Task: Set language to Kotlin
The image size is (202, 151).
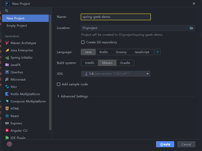Action: [104, 52]
